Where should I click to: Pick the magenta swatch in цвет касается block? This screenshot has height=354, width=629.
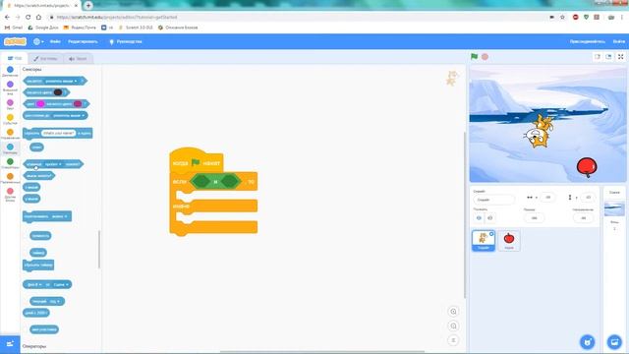point(40,104)
